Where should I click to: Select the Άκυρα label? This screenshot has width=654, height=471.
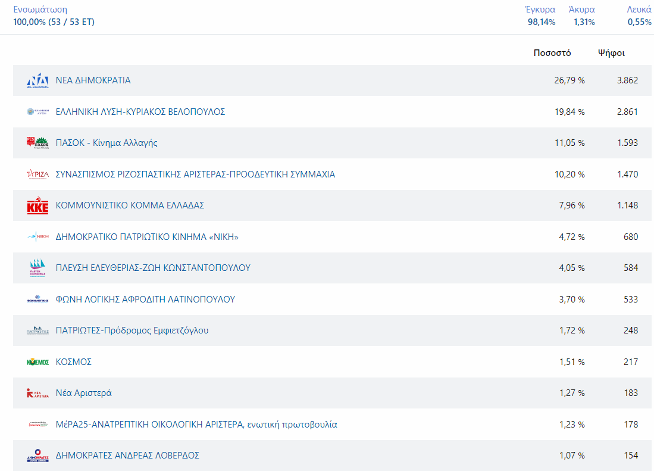[582, 10]
